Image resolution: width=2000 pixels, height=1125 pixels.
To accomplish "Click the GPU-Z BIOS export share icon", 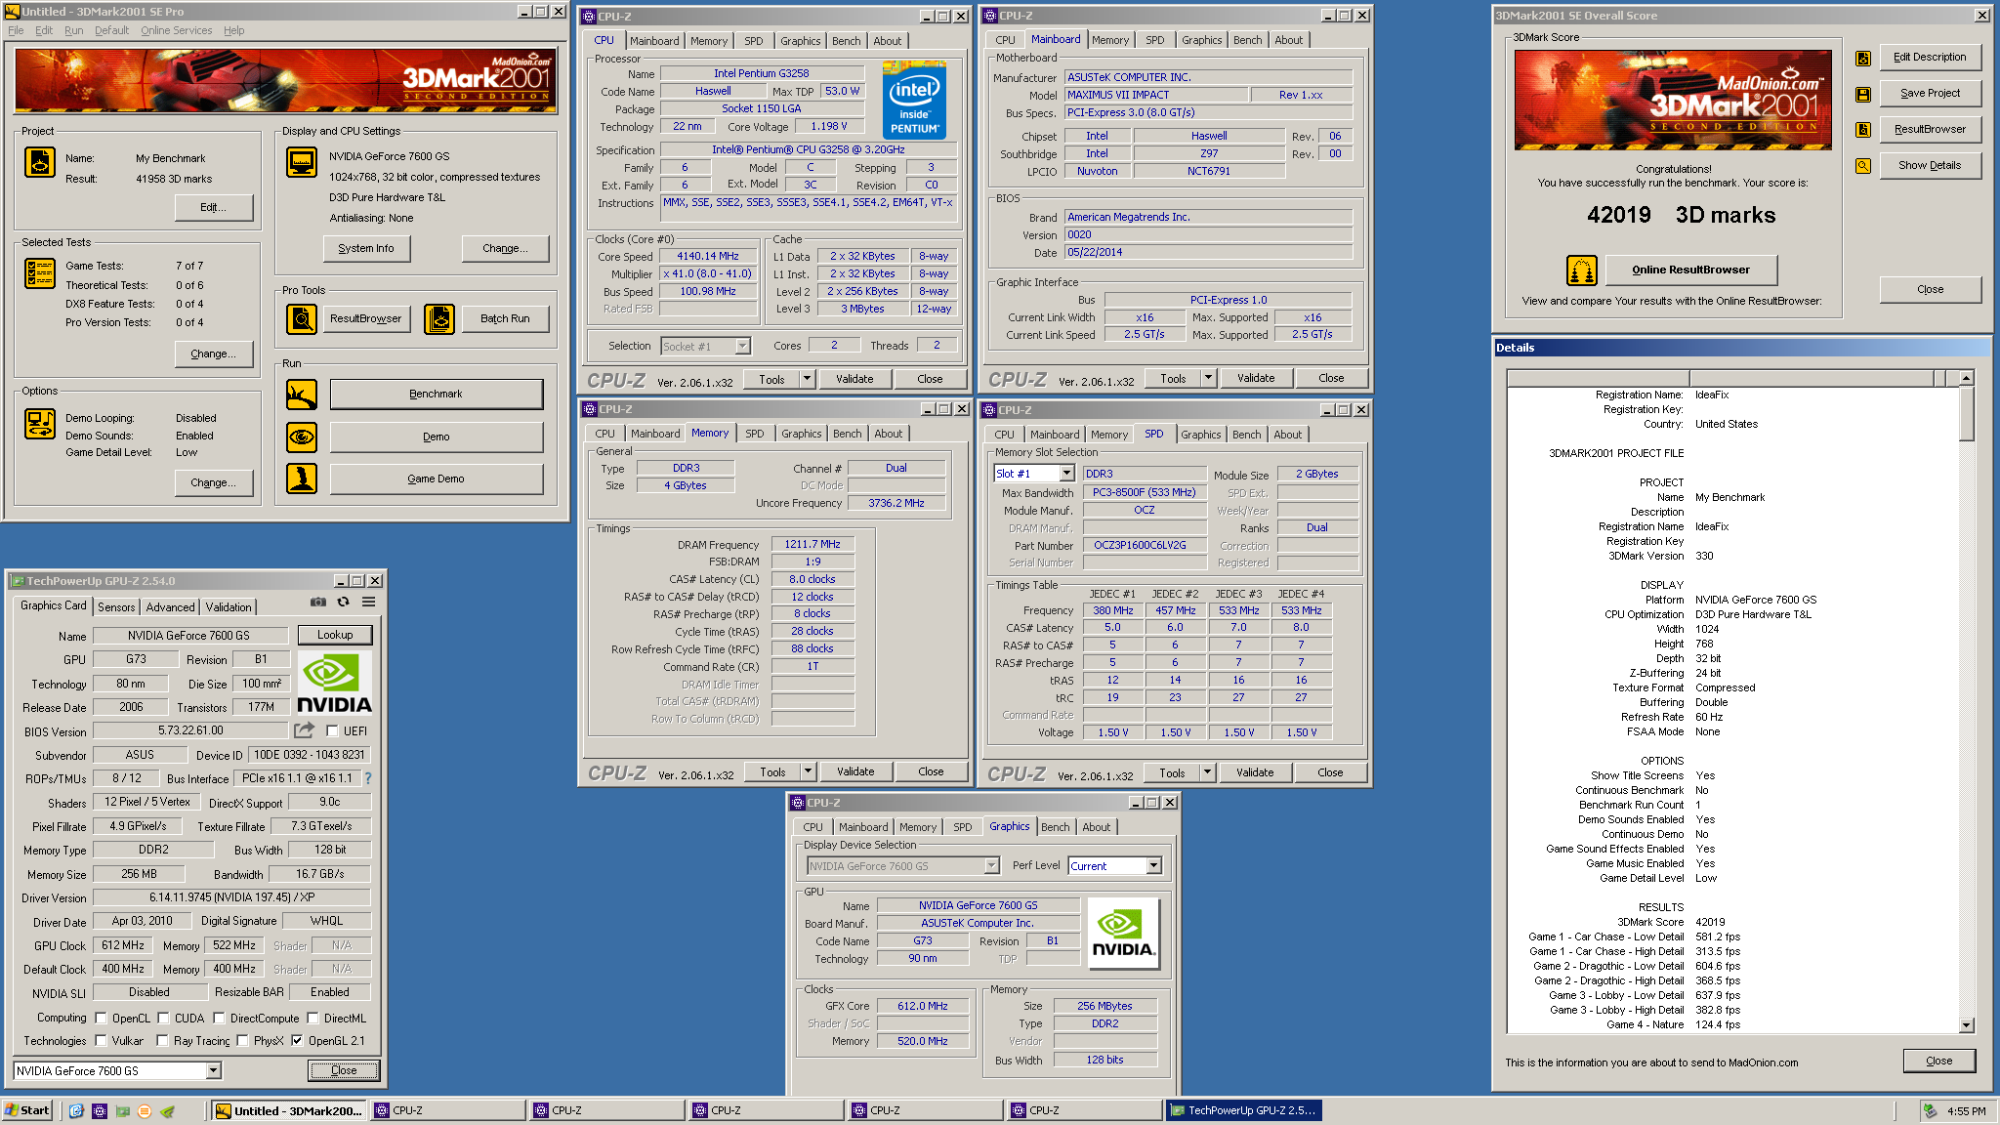I will tap(304, 730).
